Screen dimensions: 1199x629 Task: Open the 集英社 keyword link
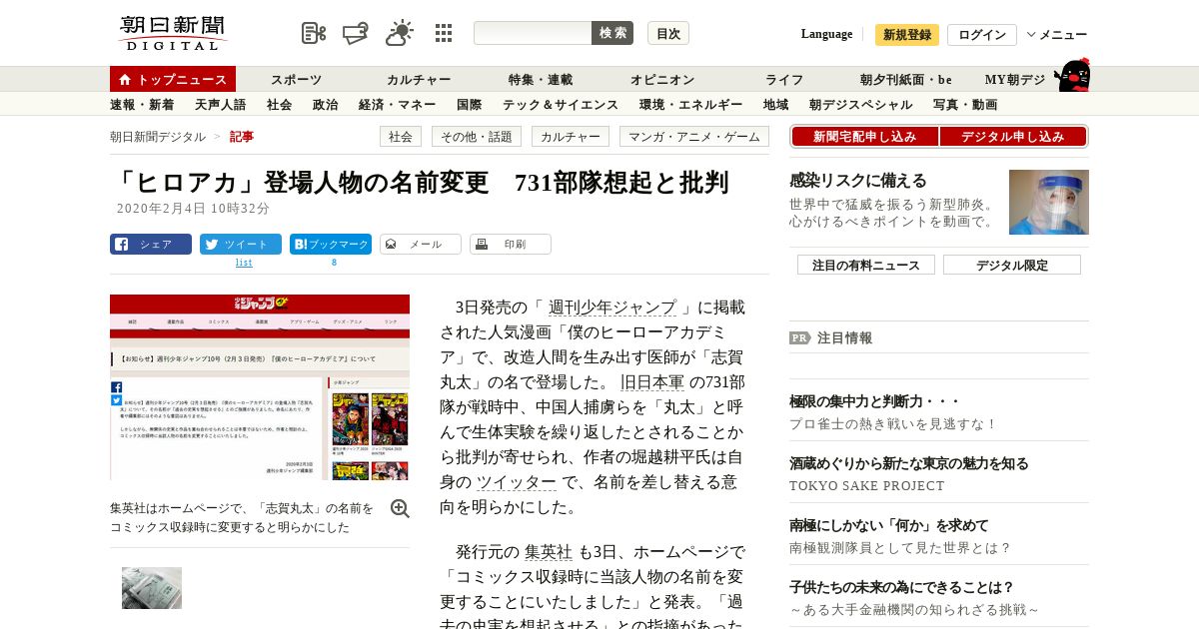point(549,552)
